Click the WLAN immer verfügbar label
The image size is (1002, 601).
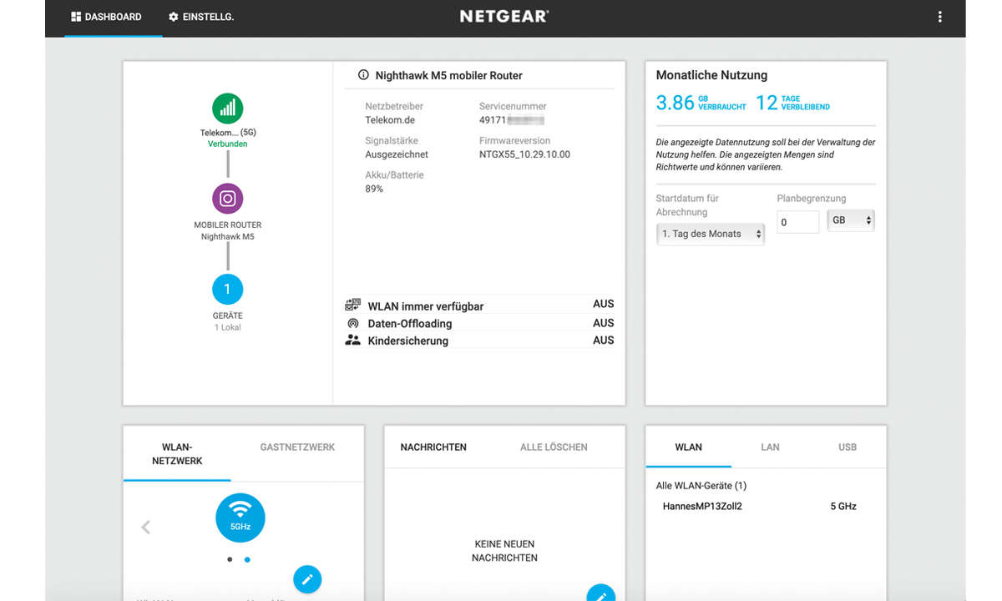click(426, 306)
